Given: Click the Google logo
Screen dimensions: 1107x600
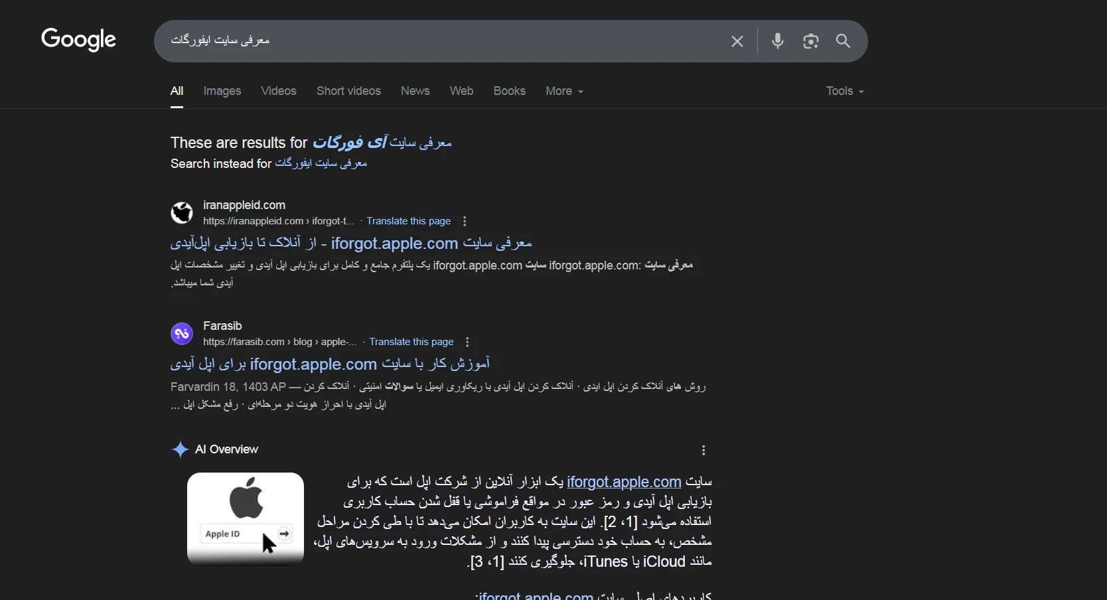Looking at the screenshot, I should click(78, 40).
